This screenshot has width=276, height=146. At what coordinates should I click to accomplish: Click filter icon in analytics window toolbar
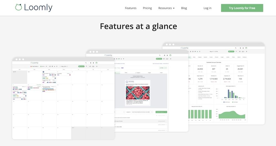[x=236, y=51]
